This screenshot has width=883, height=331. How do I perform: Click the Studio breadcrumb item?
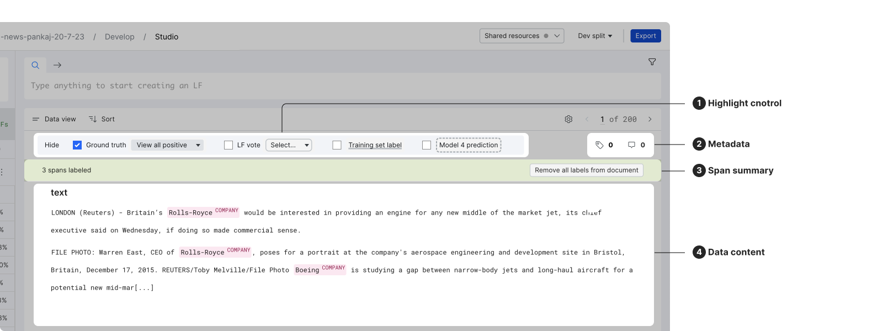[167, 37]
